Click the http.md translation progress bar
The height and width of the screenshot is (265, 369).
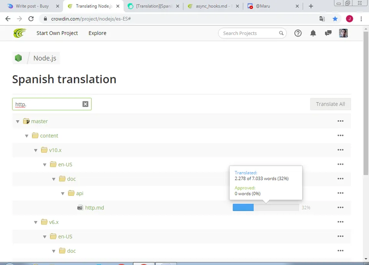click(x=266, y=207)
